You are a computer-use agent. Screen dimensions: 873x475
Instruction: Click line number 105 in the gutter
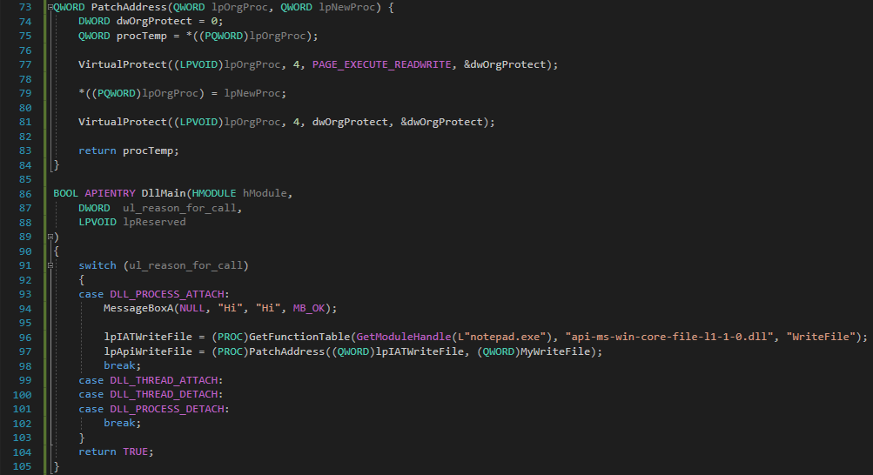point(23,466)
